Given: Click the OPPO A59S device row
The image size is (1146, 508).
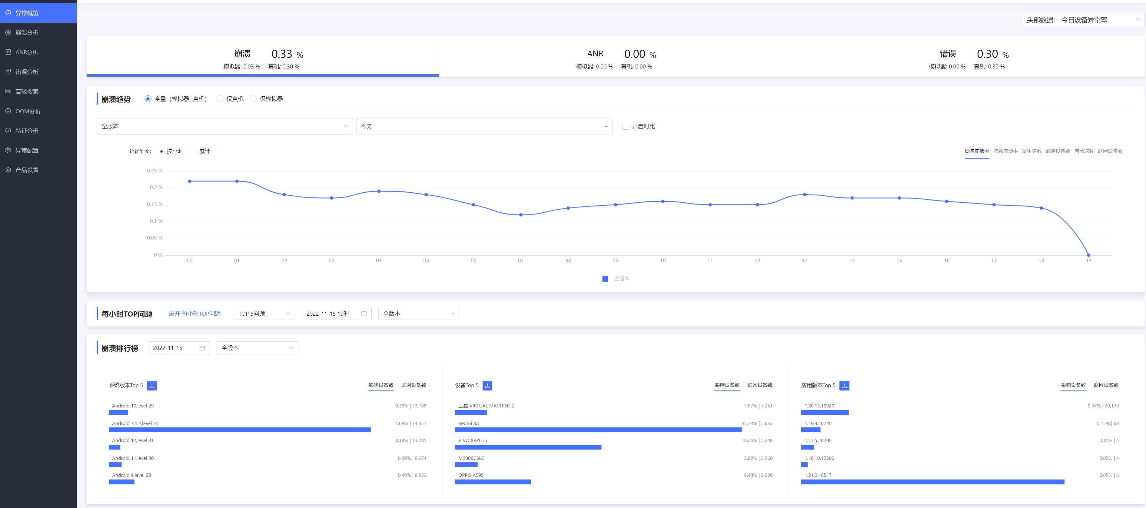Looking at the screenshot, I should point(613,478).
